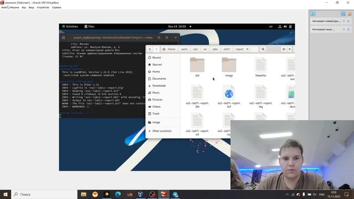Open File Explorer from the taskbar
Image resolution: width=354 pixels, height=199 pixels.
84,194
